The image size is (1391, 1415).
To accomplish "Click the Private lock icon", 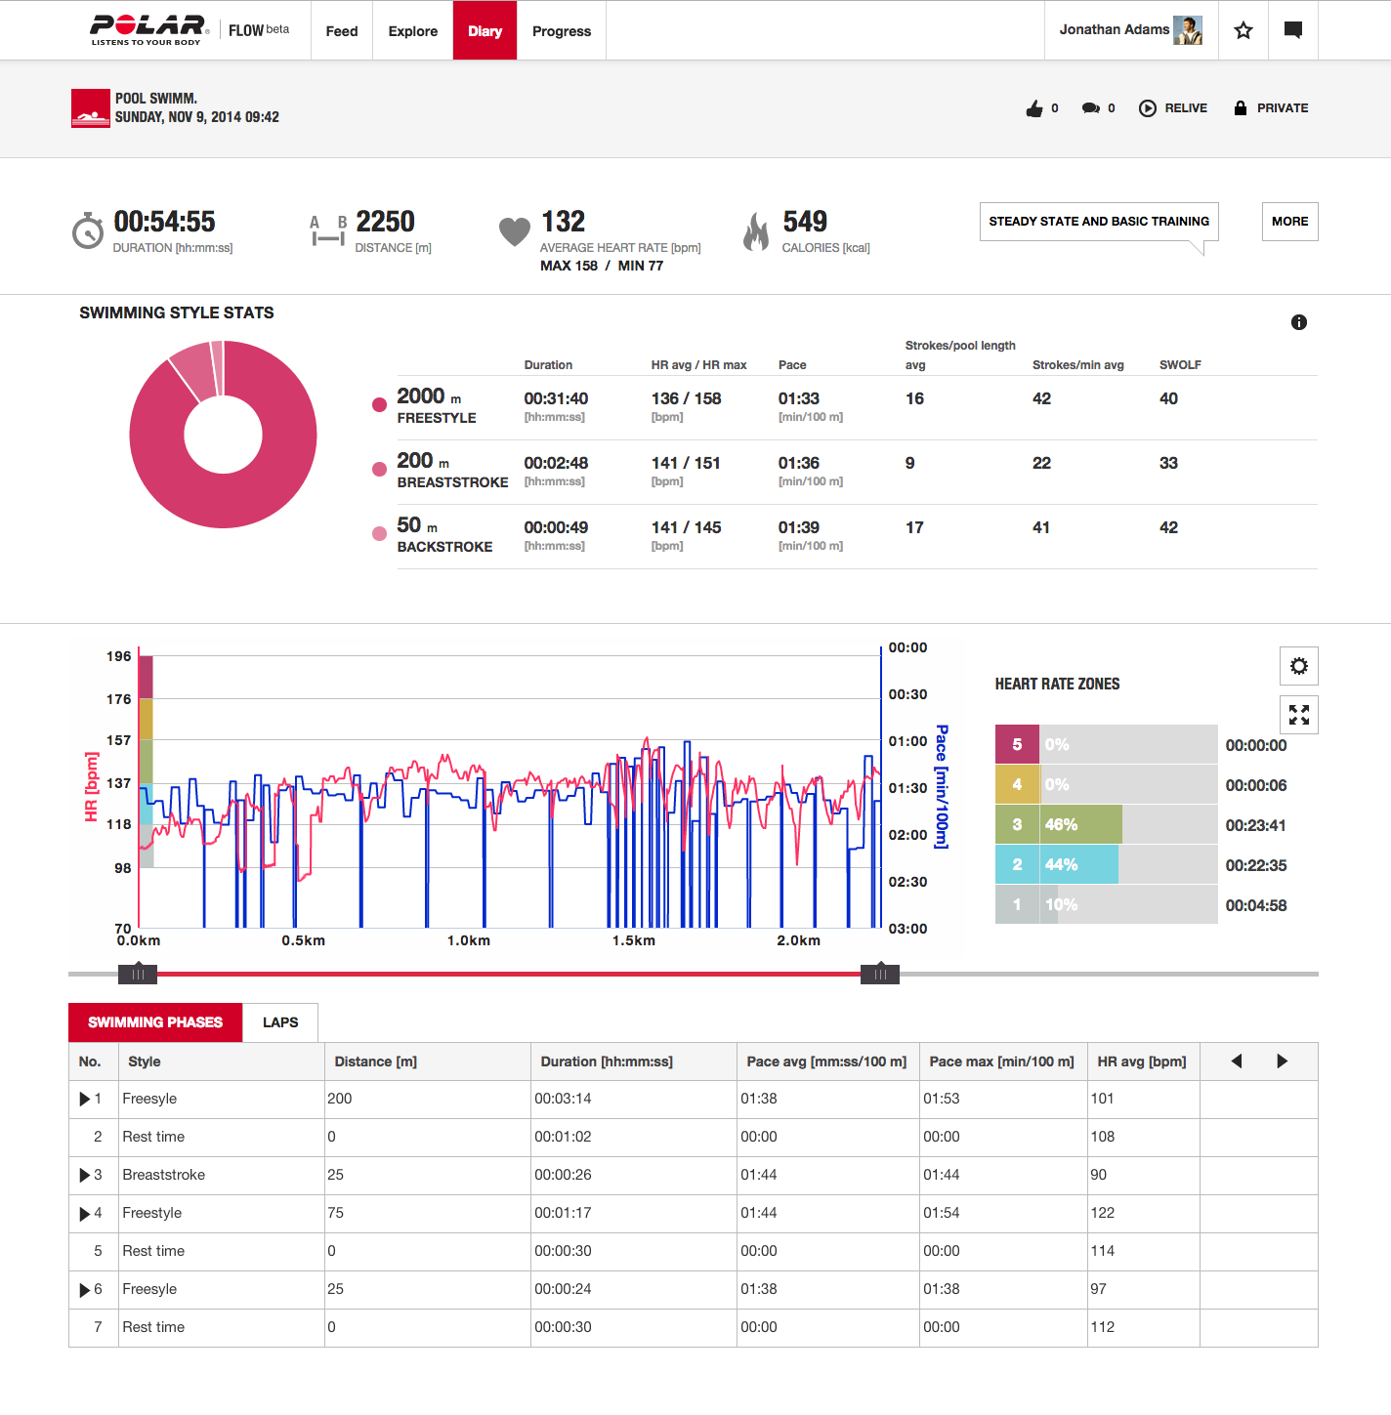I will 1241,107.
